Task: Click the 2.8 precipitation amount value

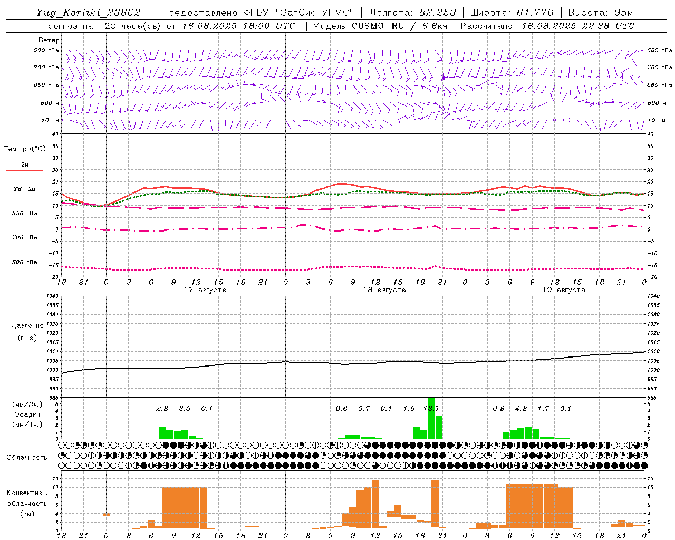Action: pos(162,409)
